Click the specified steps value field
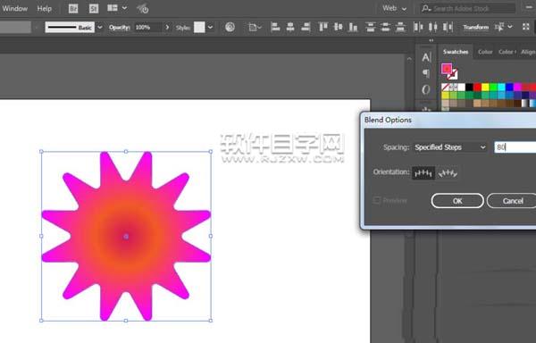Viewport: 536px width, 343px height. [515, 147]
